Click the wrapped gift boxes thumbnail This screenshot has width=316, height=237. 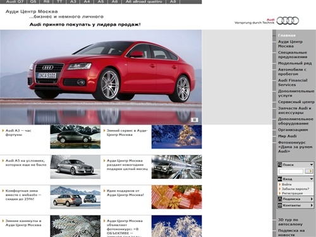pyautogui.click(x=176, y=197)
